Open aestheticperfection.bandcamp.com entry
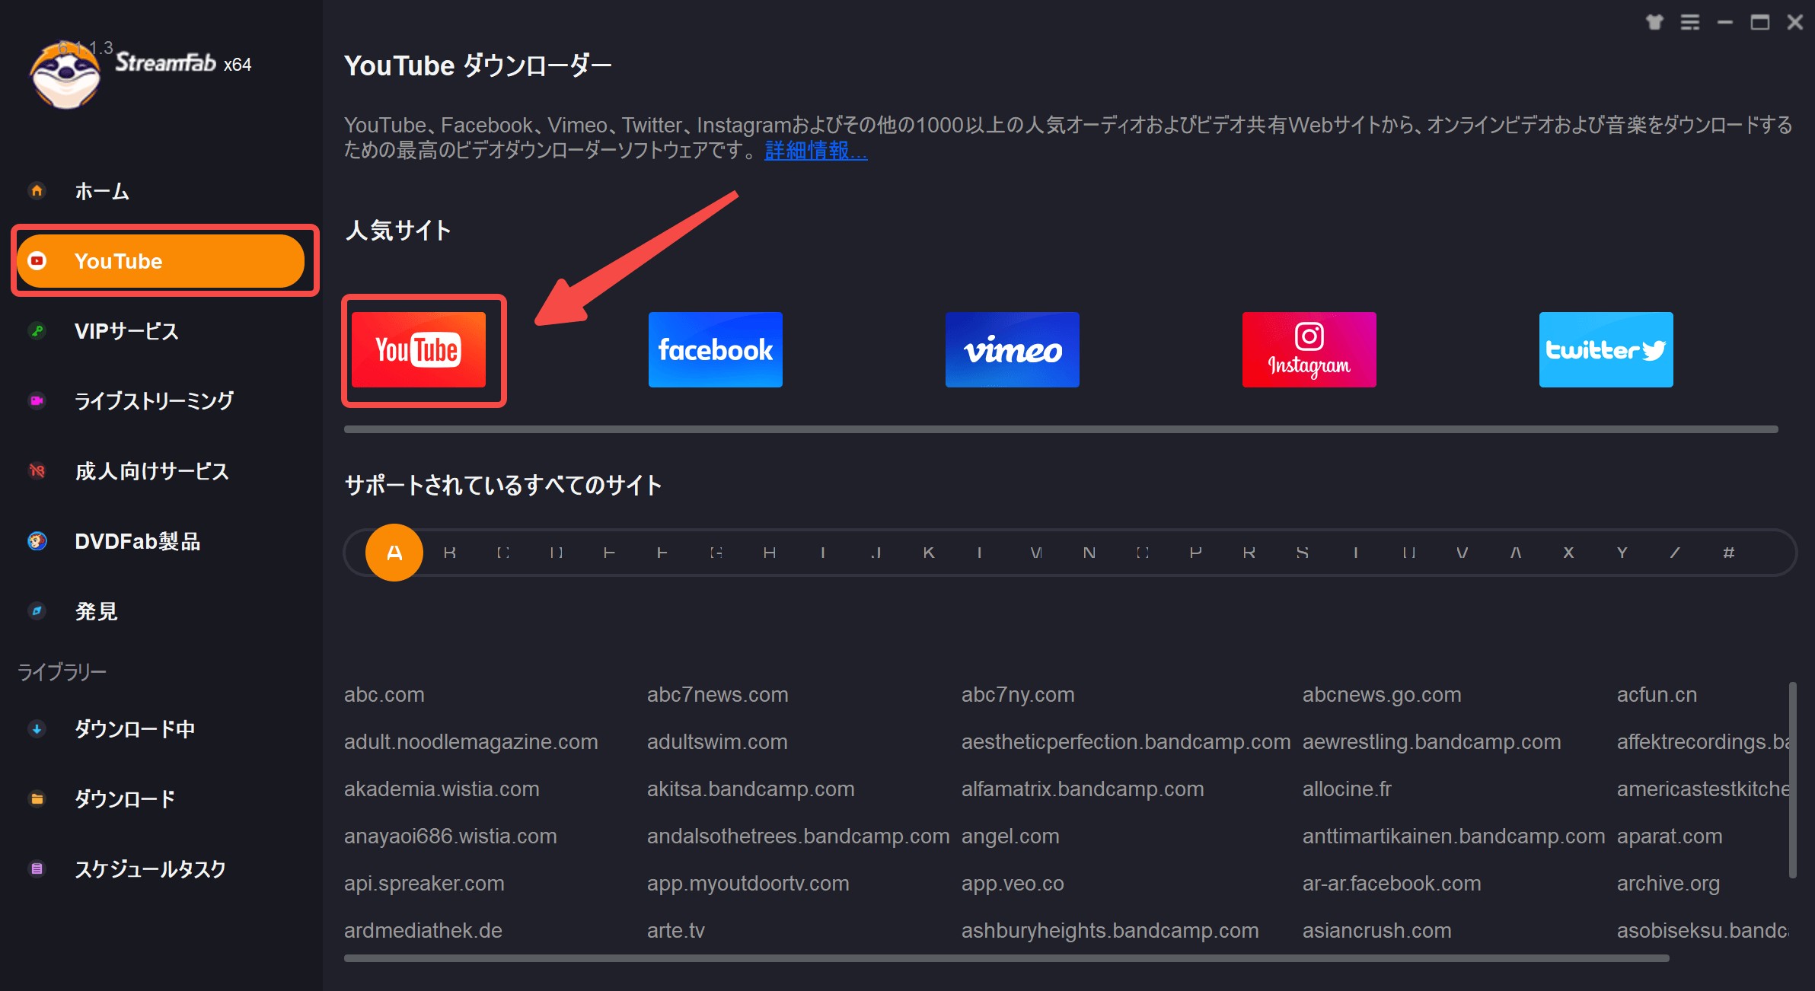1815x991 pixels. [1126, 741]
